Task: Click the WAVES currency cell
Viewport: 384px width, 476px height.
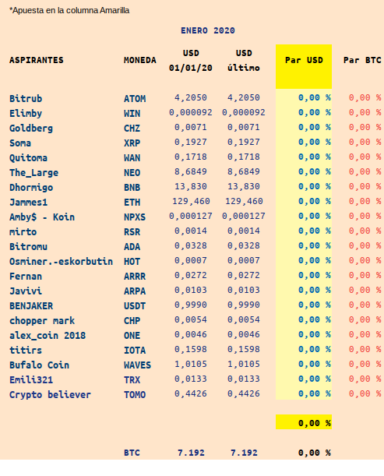Action: (x=137, y=365)
